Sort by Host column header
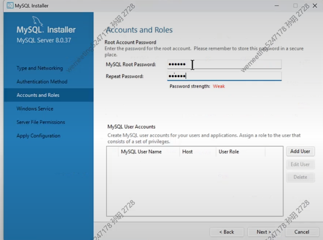Image resolution: width=323 pixels, height=240 pixels. pyautogui.click(x=198, y=152)
